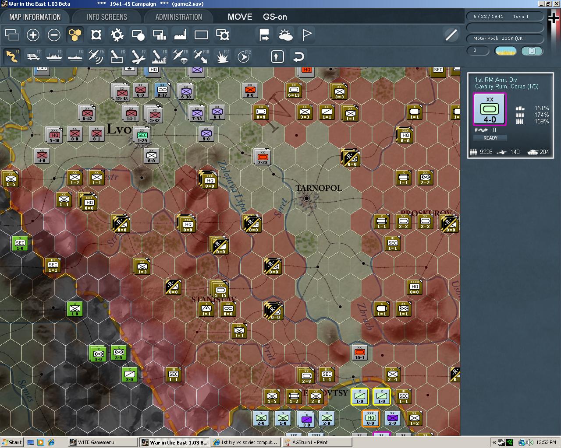Toggle the factory display icon

(180, 35)
